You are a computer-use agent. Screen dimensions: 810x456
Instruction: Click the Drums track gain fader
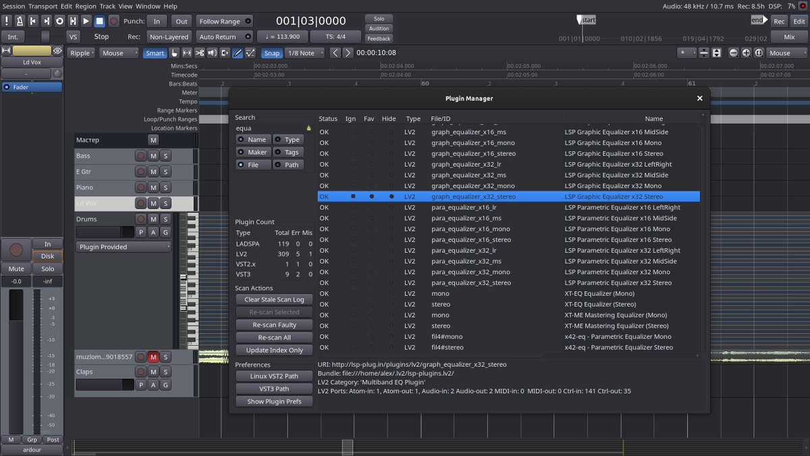[x=105, y=232]
